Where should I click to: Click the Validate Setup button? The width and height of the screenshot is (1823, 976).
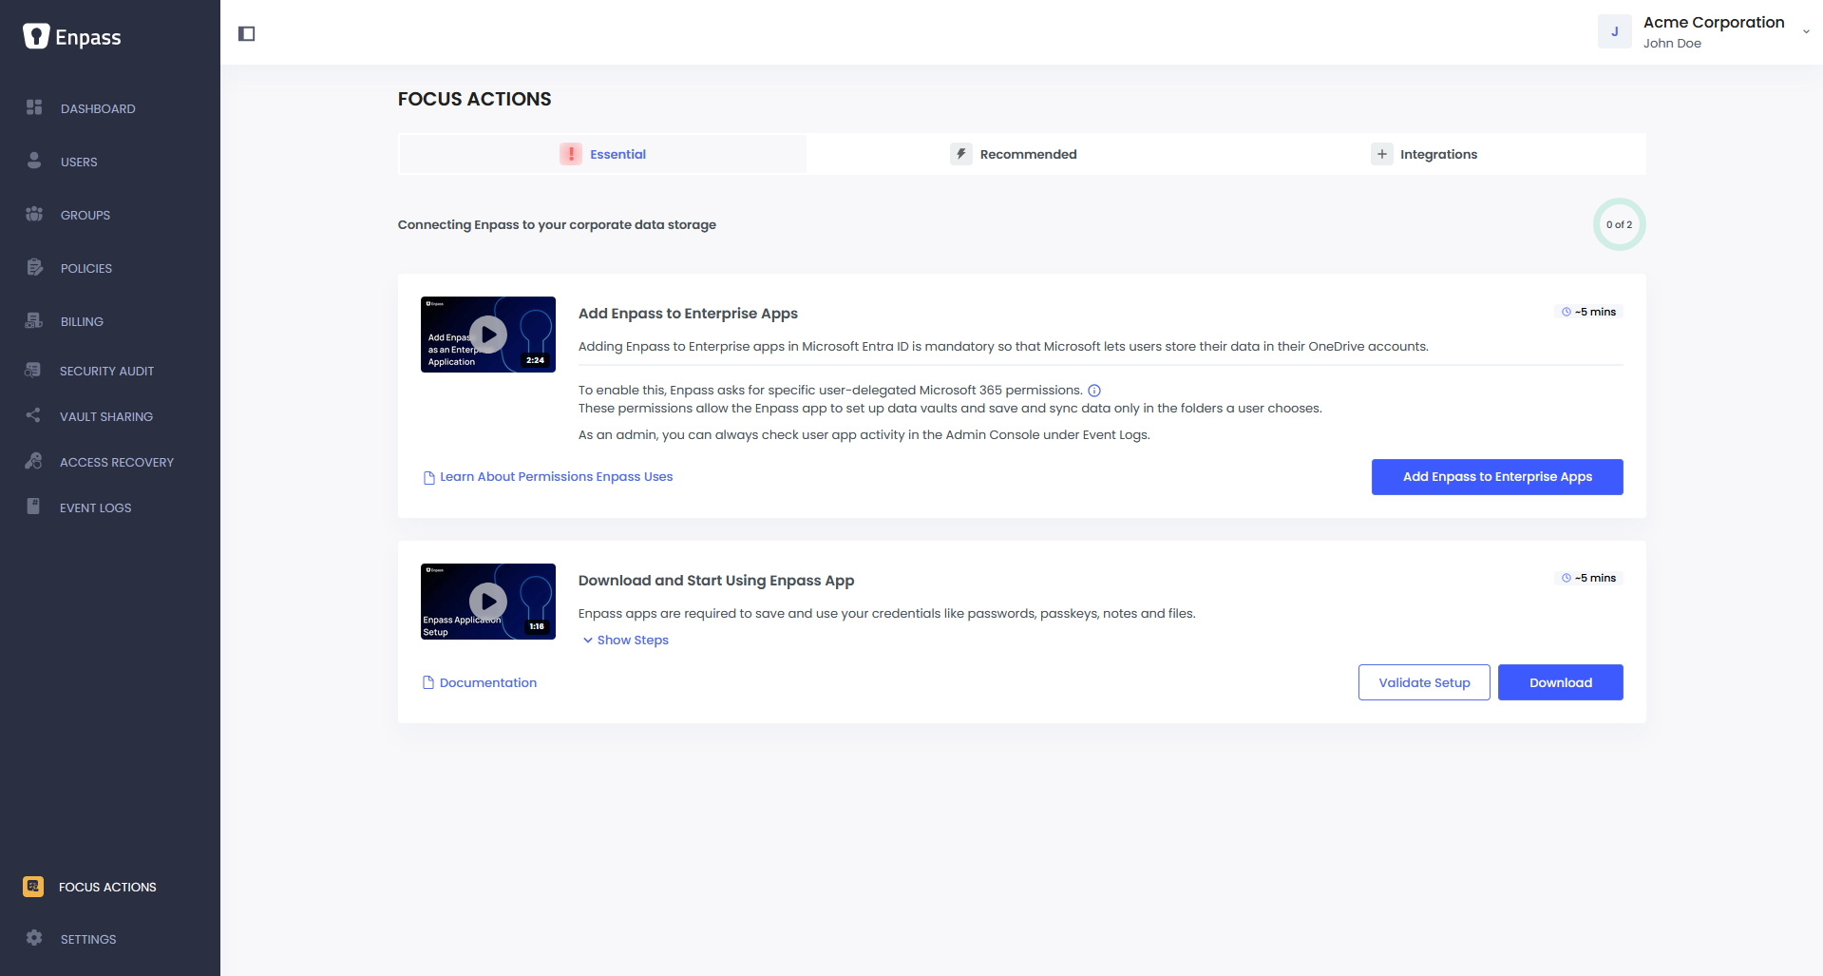point(1424,682)
